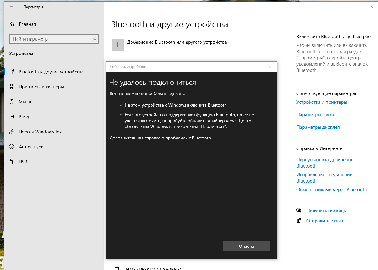Click the Отправить отзыв feedback icon
This screenshot has width=378, height=270.
299,221
